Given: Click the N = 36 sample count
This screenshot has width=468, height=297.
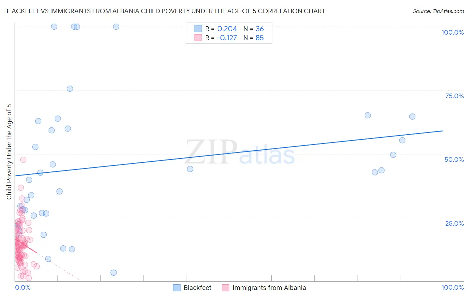Looking at the screenshot, I should pyautogui.click(x=254, y=29).
